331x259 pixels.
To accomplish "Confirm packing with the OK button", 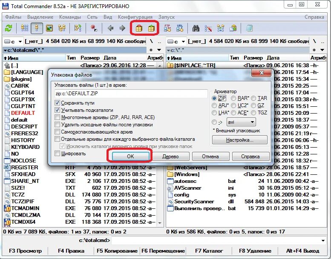I will [x=130, y=157].
